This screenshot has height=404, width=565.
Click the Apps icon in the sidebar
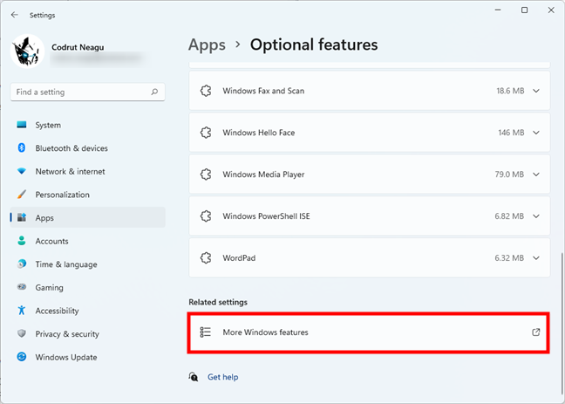tap(22, 217)
